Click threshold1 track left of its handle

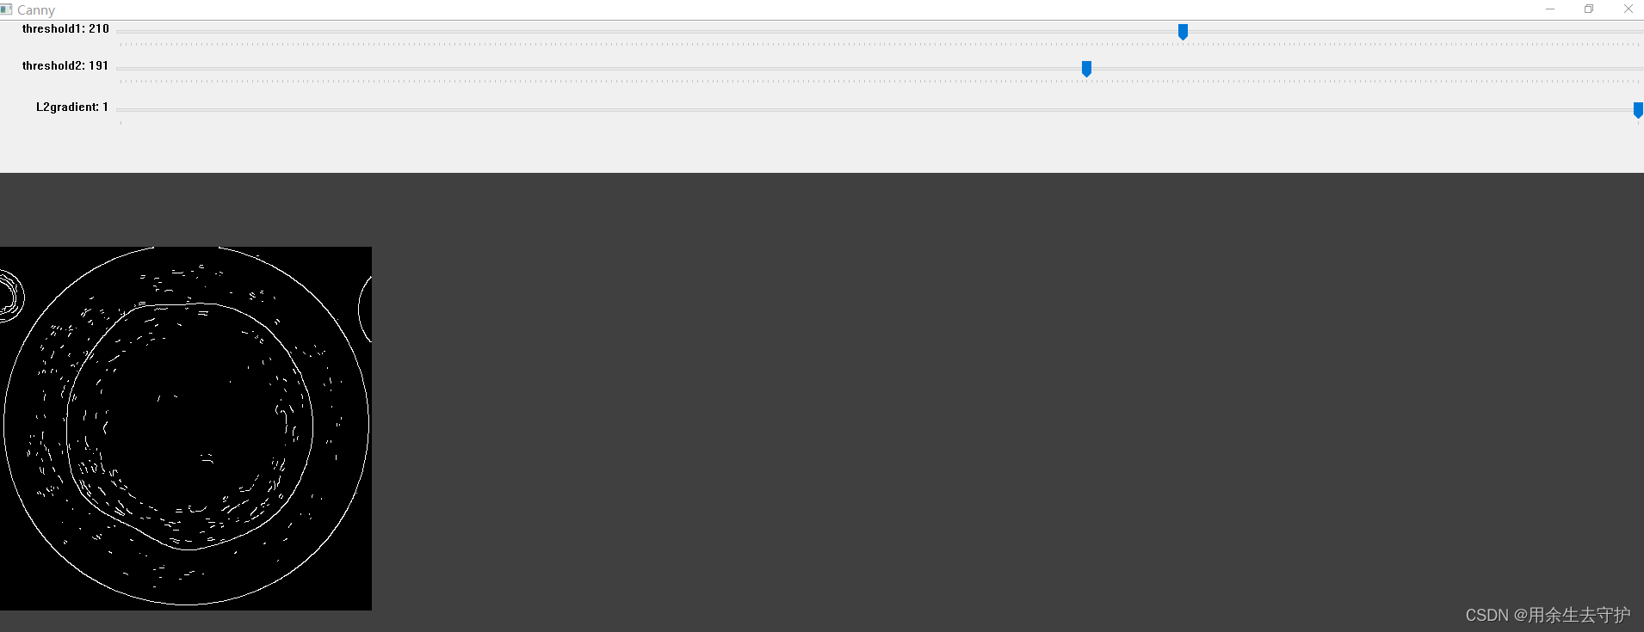(x=646, y=32)
